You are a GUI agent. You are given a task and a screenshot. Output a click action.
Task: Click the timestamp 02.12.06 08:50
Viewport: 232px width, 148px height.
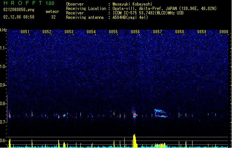click(x=19, y=17)
